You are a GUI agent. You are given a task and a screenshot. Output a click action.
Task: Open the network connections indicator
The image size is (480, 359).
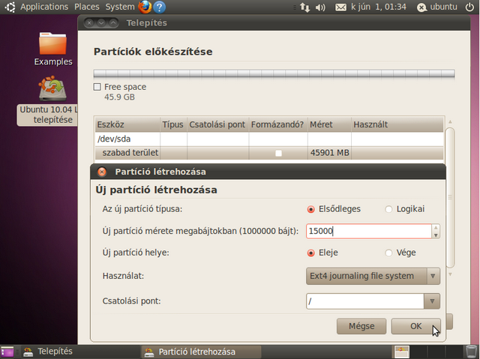coord(304,7)
